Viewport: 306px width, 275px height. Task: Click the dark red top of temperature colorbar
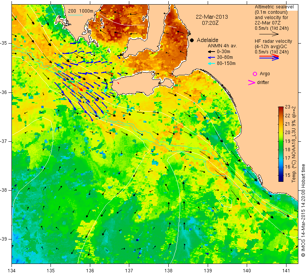pos(281,108)
